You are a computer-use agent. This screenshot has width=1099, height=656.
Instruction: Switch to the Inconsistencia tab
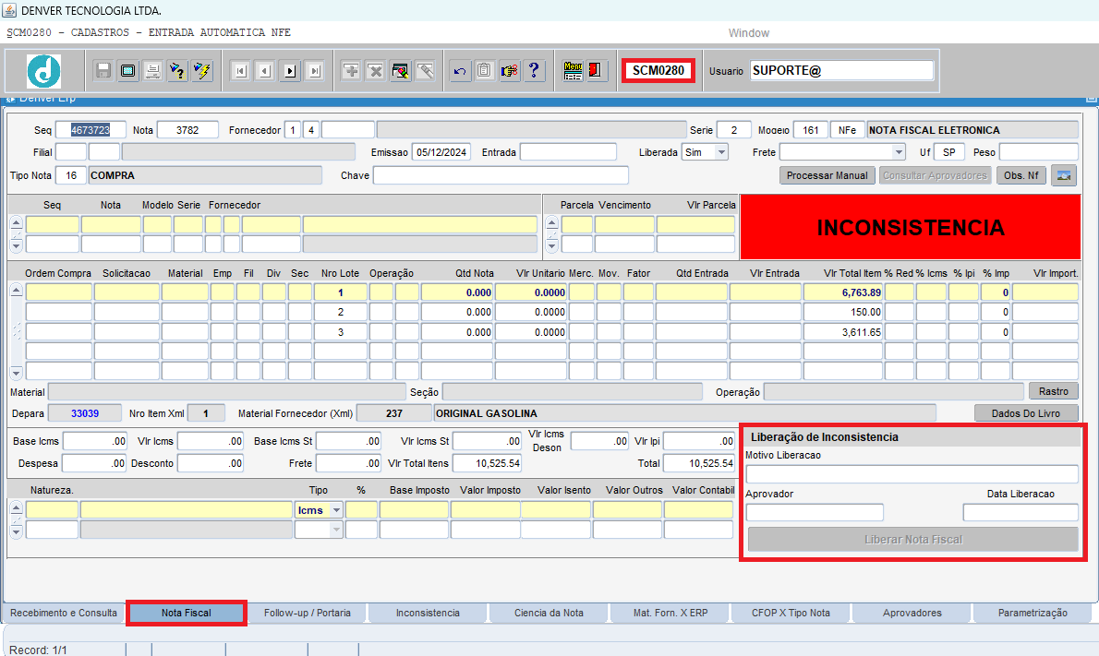[x=428, y=614]
